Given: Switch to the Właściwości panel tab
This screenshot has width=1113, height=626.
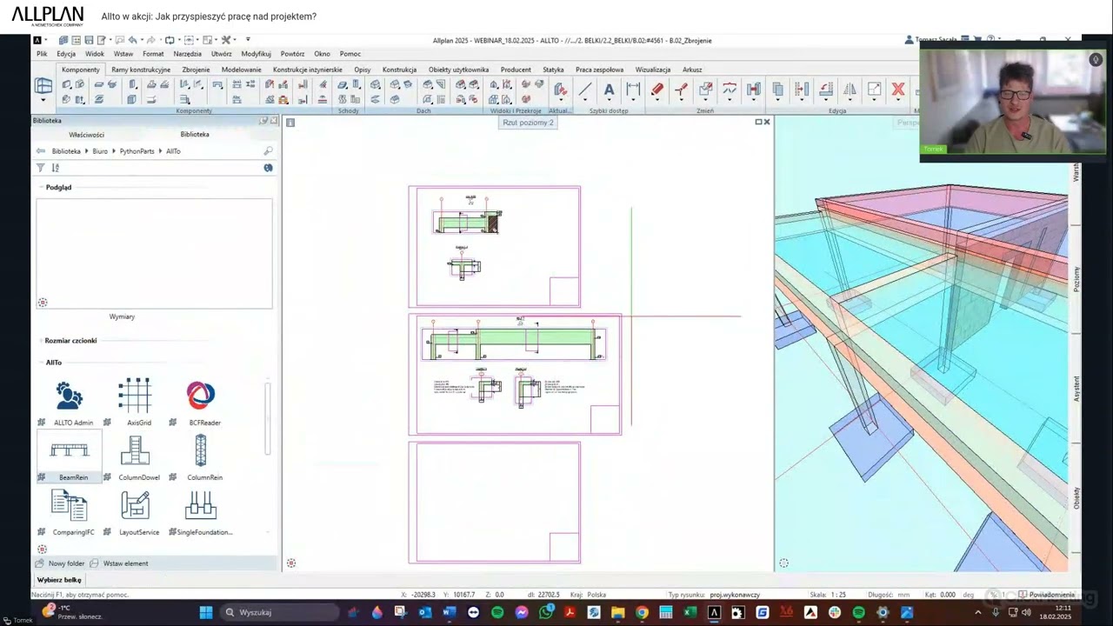Looking at the screenshot, I should point(86,135).
